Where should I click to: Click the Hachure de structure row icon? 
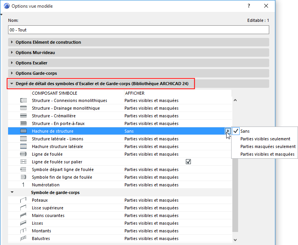[x=23, y=131]
